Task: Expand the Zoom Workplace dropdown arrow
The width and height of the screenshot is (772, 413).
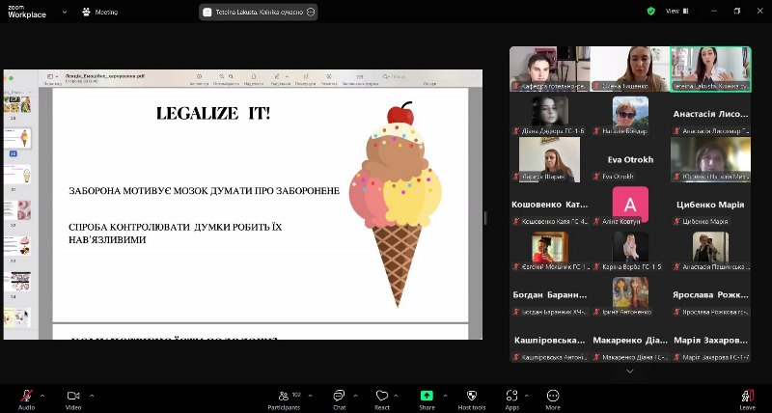Action: point(65,13)
